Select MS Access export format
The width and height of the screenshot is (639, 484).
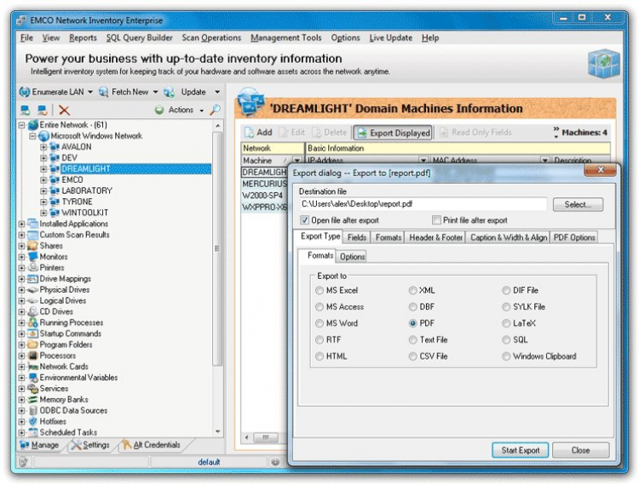pos(319,307)
